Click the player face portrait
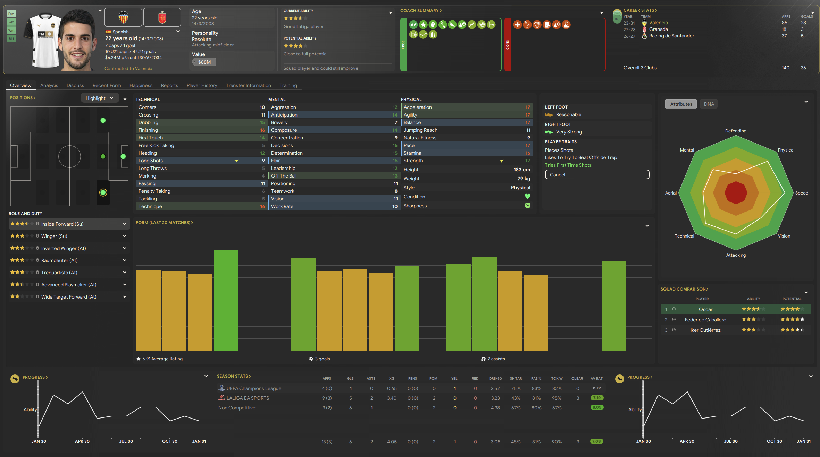Image resolution: width=820 pixels, height=457 pixels. click(78, 41)
